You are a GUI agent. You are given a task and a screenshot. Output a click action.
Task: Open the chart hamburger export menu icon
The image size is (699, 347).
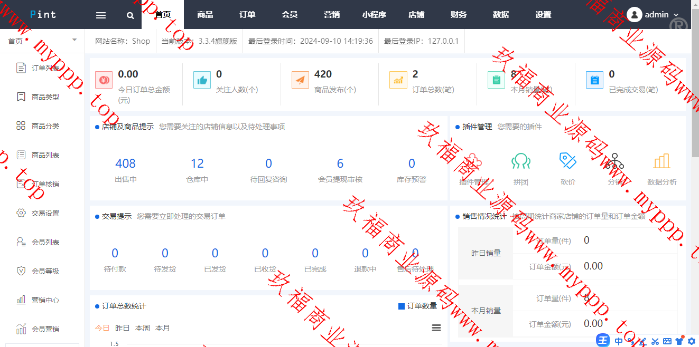coord(436,328)
